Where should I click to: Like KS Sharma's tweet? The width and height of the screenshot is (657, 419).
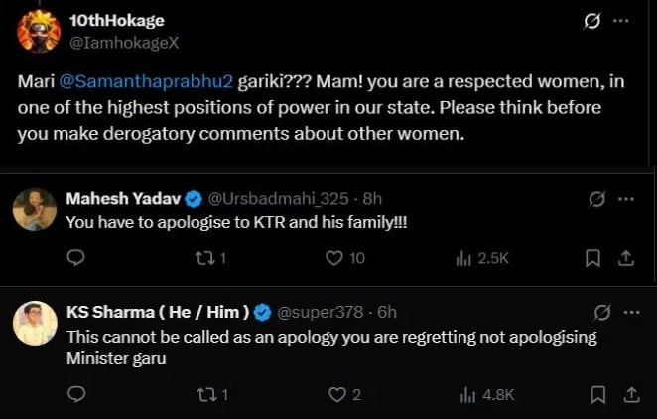tap(334, 394)
